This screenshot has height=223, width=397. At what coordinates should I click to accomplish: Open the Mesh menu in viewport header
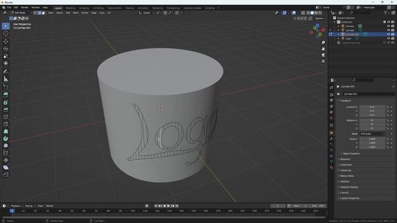pos(76,12)
